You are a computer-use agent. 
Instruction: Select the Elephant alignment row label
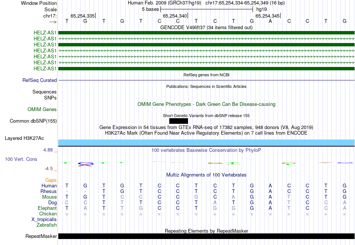tap(47, 208)
